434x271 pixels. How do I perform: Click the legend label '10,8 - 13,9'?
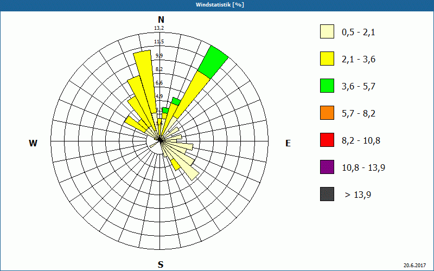click(363, 168)
